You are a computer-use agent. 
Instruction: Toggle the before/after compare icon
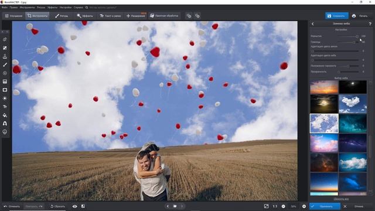click(83, 206)
